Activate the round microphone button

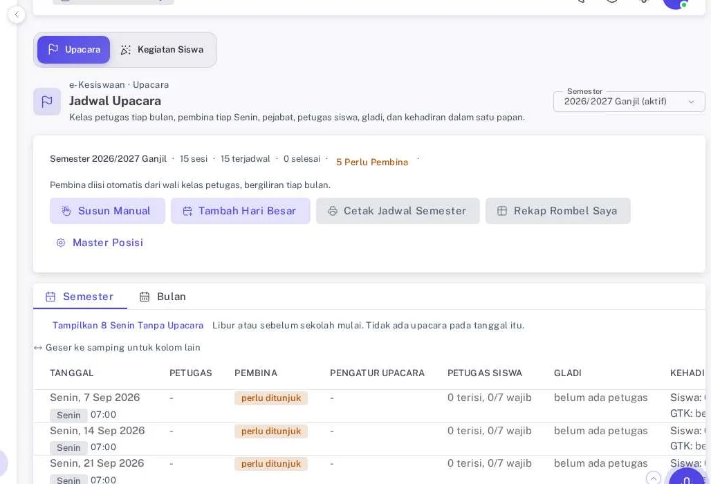(686, 477)
